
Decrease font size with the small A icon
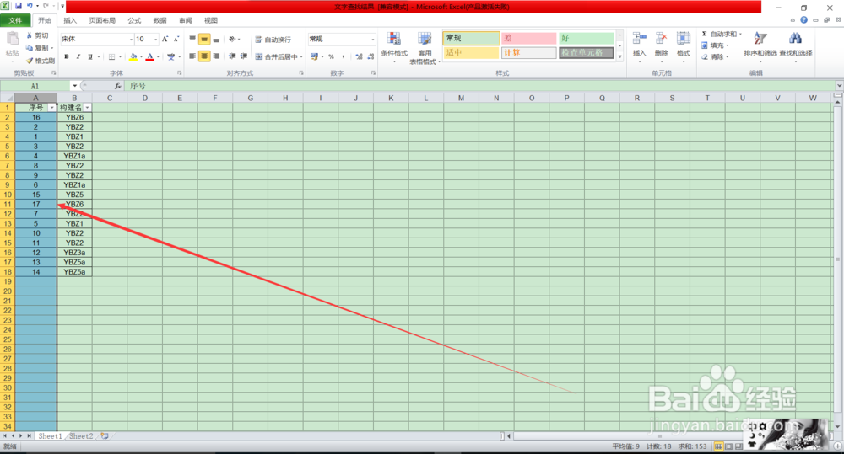(x=176, y=40)
